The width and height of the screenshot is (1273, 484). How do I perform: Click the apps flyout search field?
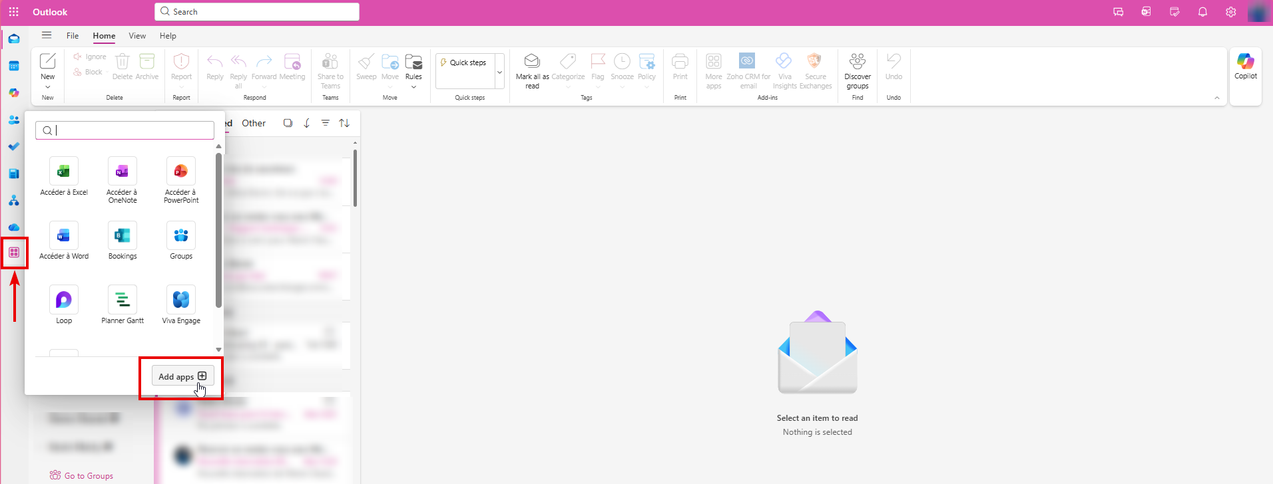[125, 130]
